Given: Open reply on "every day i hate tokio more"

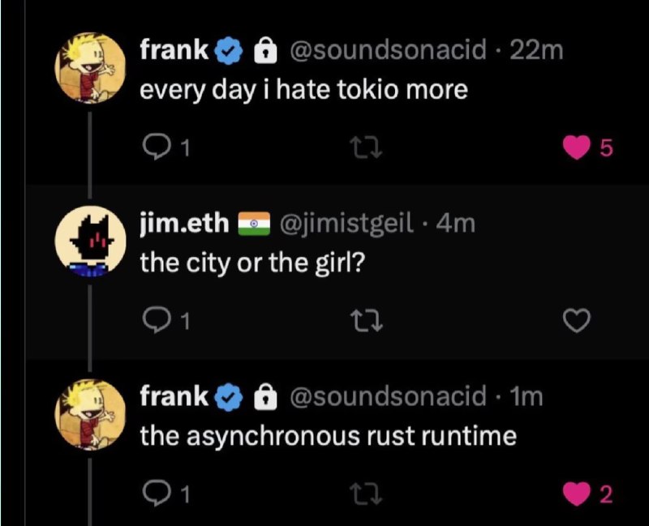Looking at the screenshot, I should click(165, 148).
